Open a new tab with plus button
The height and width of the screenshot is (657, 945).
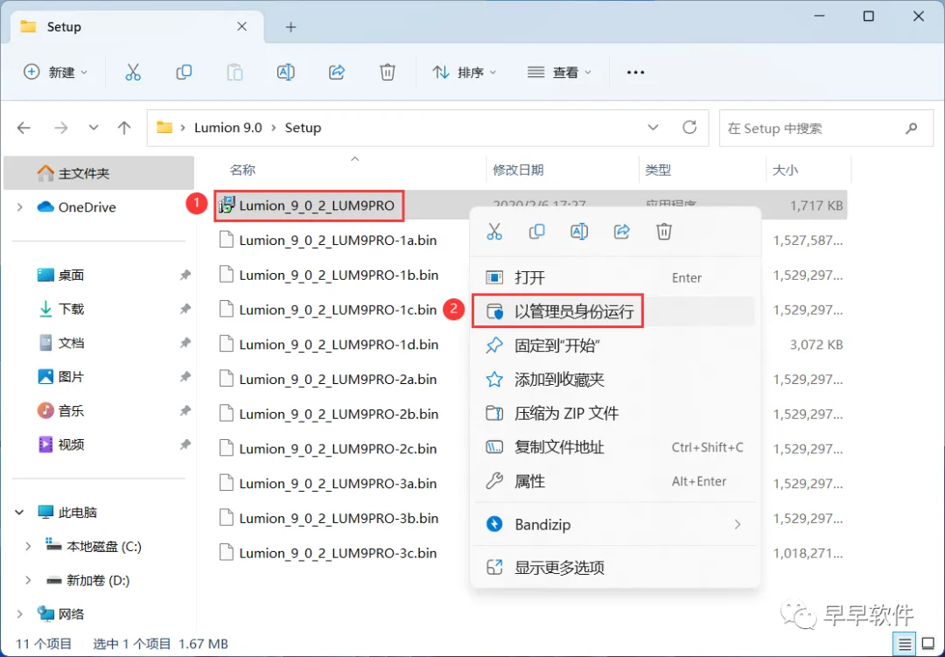[290, 27]
